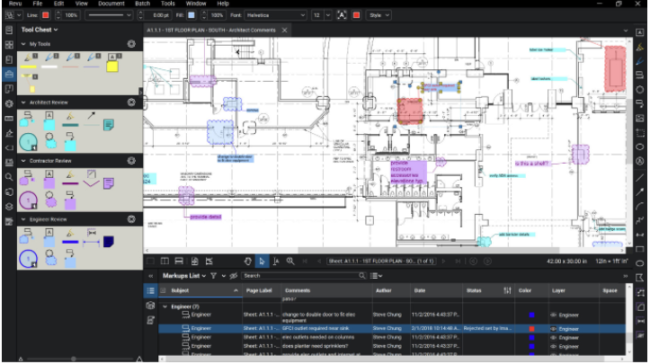Screen dimensions: 650x364
Task: Close the A1.1.1 document tab
Action: pos(284,31)
